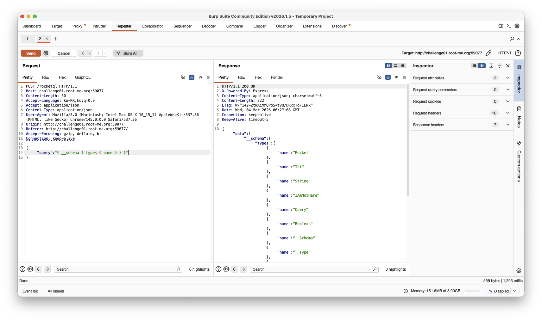This screenshot has height=320, width=542.
Task: Jump to next match in Response search
Action: pyautogui.click(x=243, y=269)
